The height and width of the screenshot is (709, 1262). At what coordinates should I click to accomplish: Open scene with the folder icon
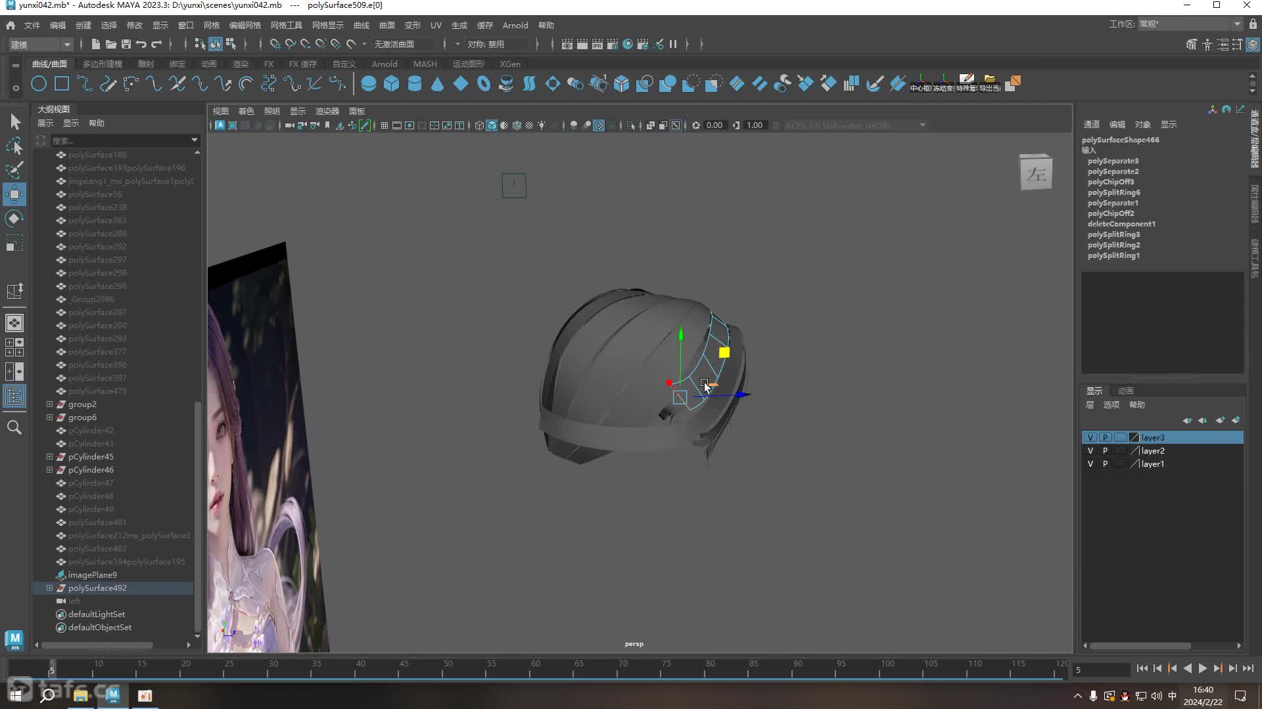tap(111, 44)
